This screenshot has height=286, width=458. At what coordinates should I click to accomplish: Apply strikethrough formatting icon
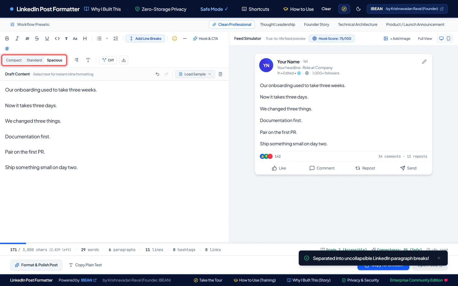coord(37,39)
